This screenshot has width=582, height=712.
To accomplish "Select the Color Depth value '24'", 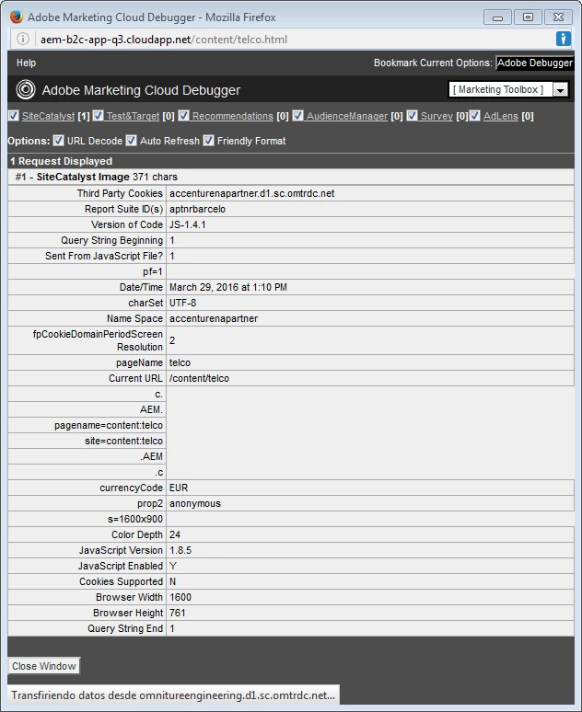I will click(x=175, y=534).
